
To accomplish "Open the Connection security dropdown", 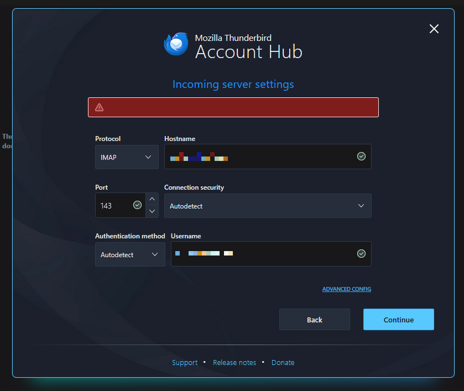I will (268, 206).
